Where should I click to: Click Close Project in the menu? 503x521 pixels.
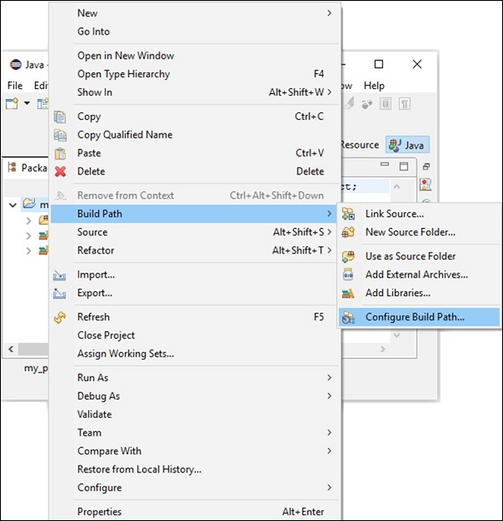pos(106,336)
